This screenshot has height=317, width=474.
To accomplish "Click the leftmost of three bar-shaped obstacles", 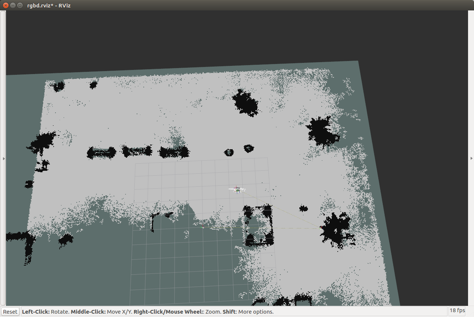I will coord(101,153).
